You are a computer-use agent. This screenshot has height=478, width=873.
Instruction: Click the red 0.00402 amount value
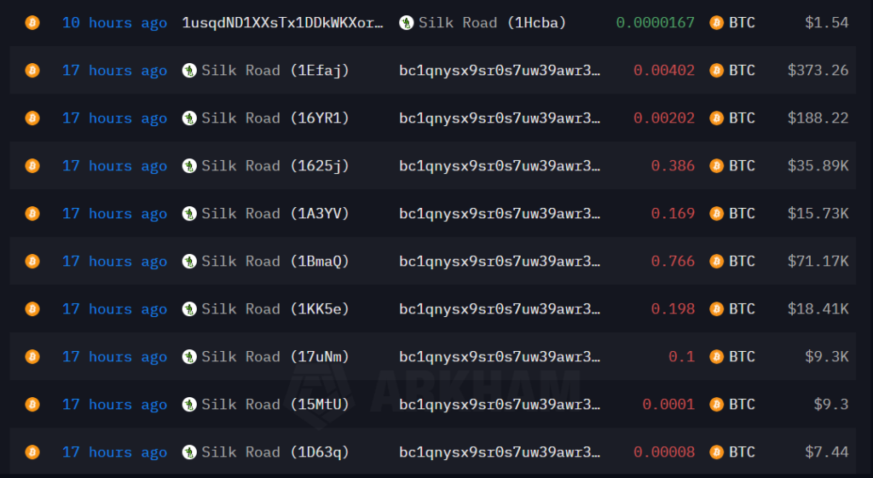[x=664, y=71]
